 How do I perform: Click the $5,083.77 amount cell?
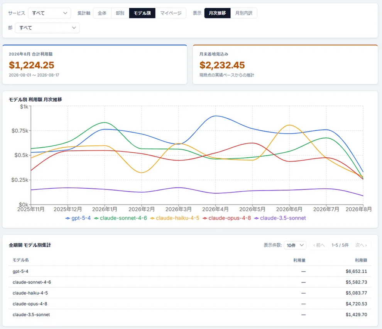pyautogui.click(x=356, y=293)
